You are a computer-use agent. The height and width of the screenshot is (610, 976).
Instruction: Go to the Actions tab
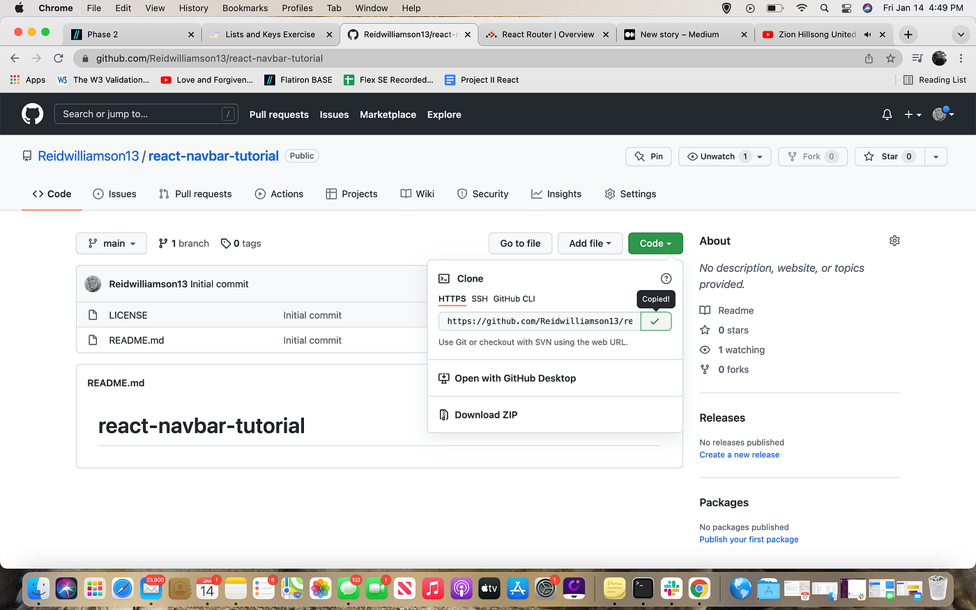(x=279, y=194)
